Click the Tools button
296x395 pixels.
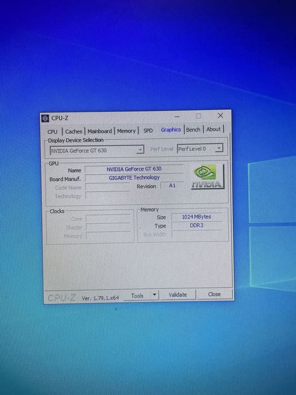point(138,296)
